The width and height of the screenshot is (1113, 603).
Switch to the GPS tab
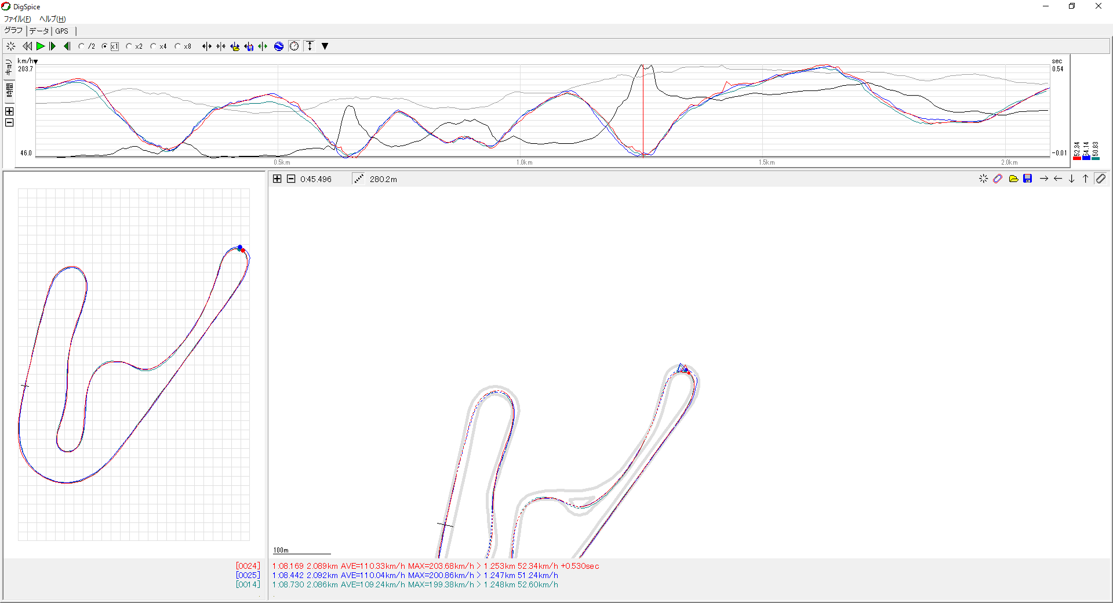[x=62, y=31]
